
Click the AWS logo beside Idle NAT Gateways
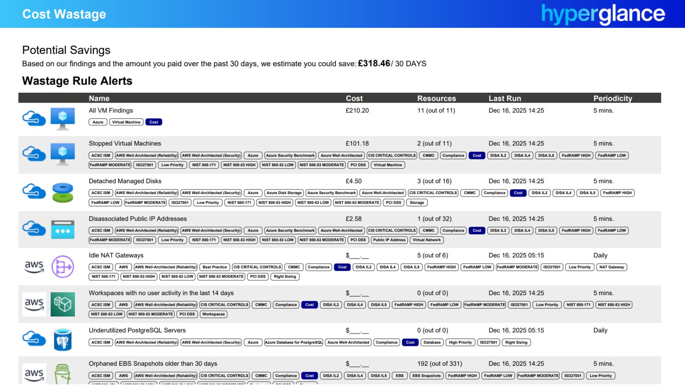34,267
